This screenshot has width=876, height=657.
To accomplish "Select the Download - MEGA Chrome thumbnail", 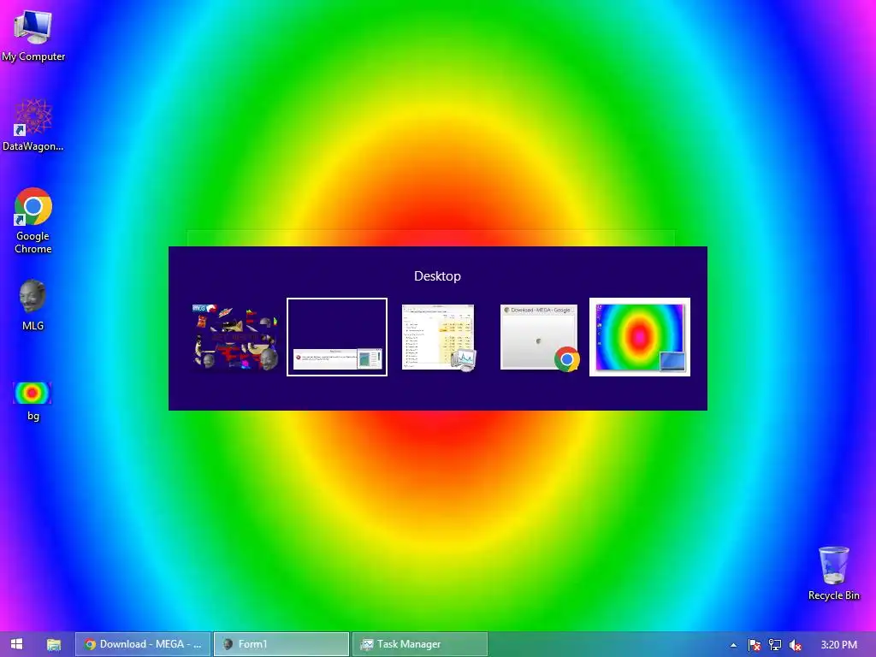I will pos(540,337).
